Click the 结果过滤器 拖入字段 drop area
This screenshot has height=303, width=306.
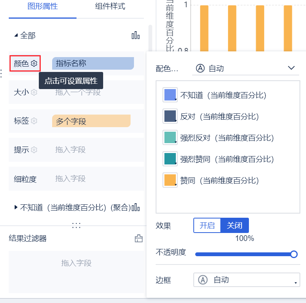pyautogui.click(x=76, y=263)
